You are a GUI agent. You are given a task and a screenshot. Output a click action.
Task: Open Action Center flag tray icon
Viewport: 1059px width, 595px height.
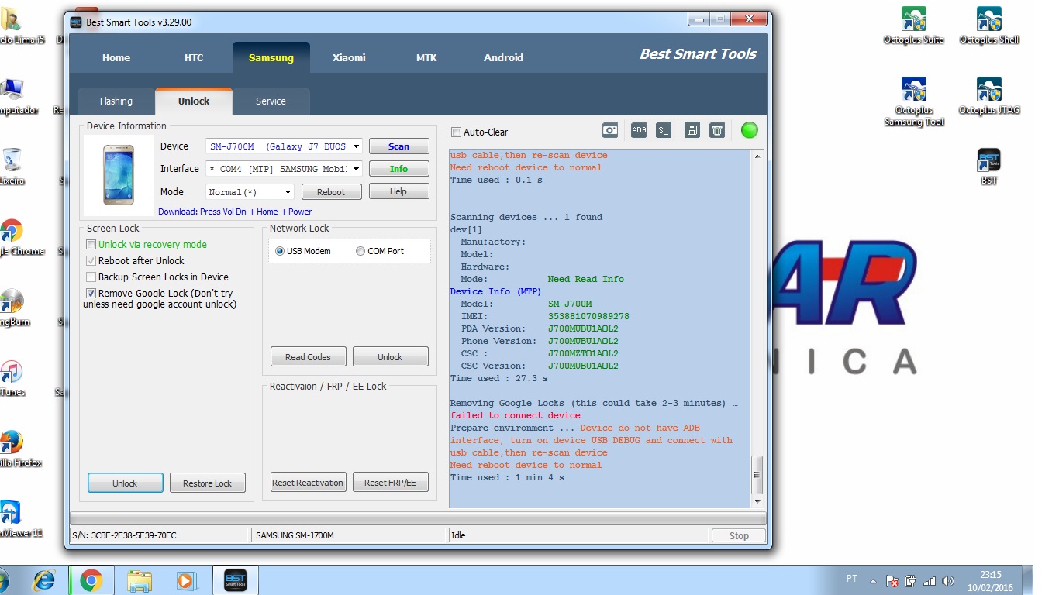click(892, 580)
